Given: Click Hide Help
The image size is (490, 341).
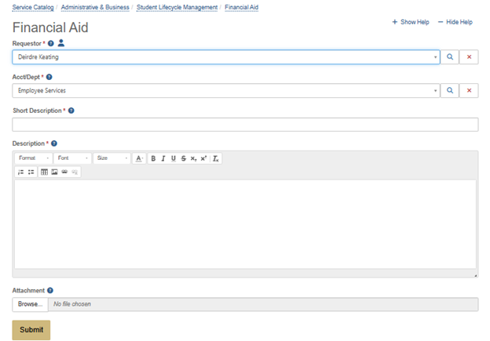Looking at the screenshot, I should click(x=455, y=22).
